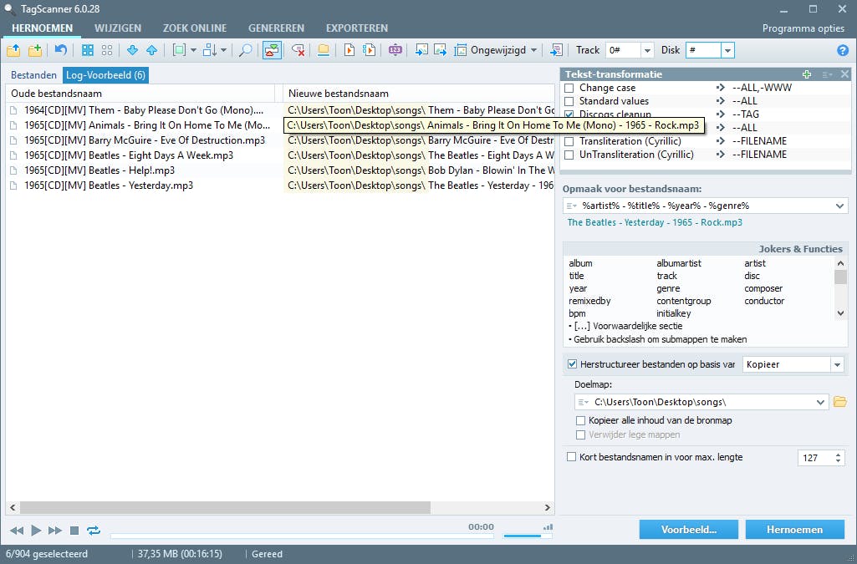
Task: Click the format field list icon
Action: pyautogui.click(x=572, y=206)
